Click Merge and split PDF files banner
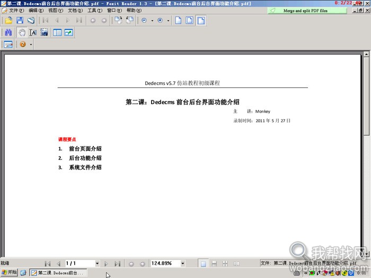The height and width of the screenshot is (278, 371). (x=307, y=11)
